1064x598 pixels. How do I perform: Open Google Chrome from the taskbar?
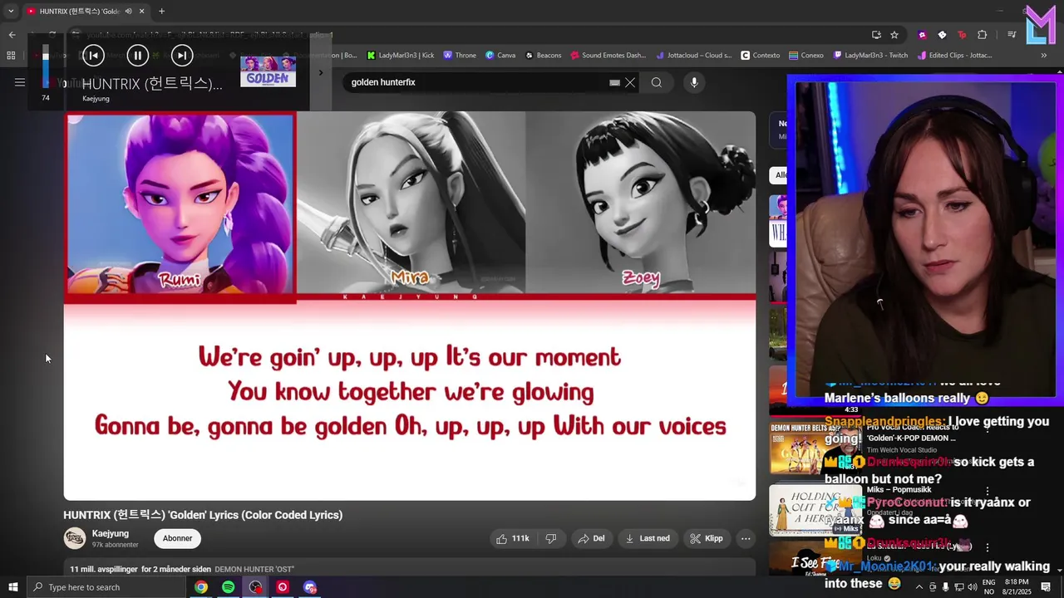click(x=201, y=587)
